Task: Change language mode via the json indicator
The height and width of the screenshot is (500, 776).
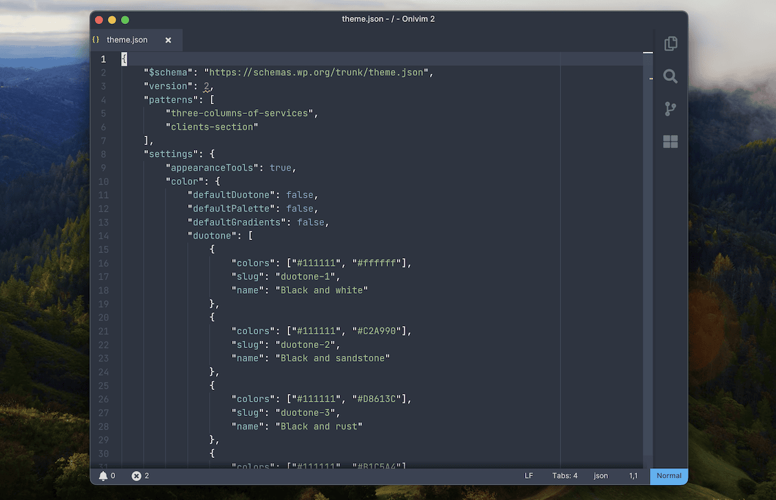Action: coord(601,475)
